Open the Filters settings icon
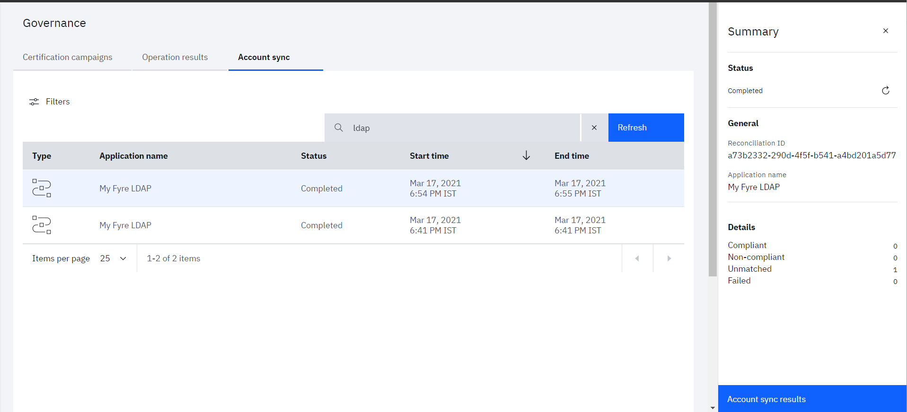Viewport: 907px width, 412px height. 34,102
